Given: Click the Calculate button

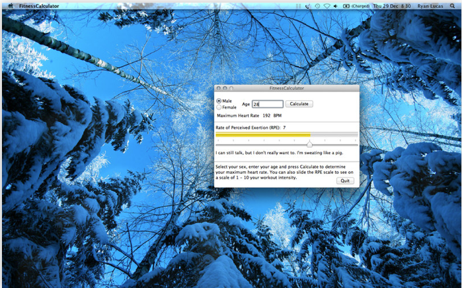Looking at the screenshot, I should (x=299, y=103).
